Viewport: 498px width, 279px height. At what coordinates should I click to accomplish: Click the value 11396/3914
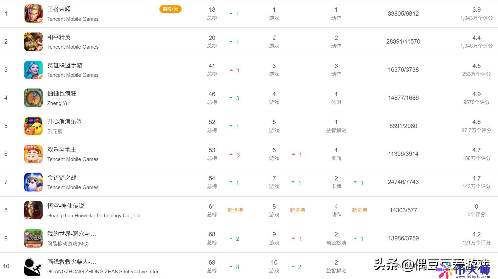[403, 154]
